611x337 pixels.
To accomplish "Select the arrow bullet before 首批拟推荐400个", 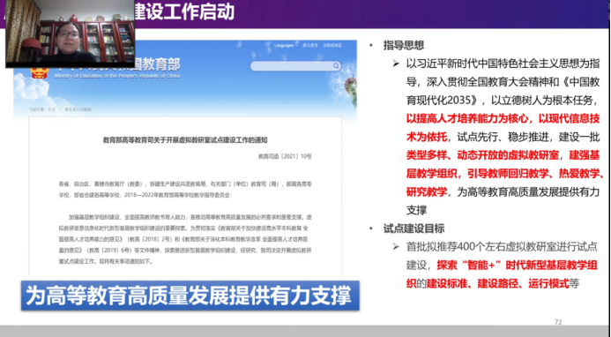I will point(396,246).
